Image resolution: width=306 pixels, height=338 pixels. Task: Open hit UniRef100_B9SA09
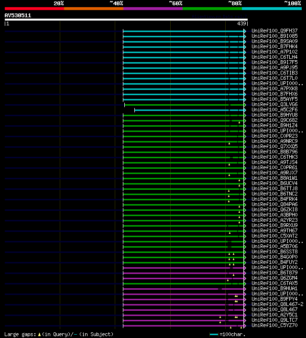pyautogui.click(x=274, y=41)
